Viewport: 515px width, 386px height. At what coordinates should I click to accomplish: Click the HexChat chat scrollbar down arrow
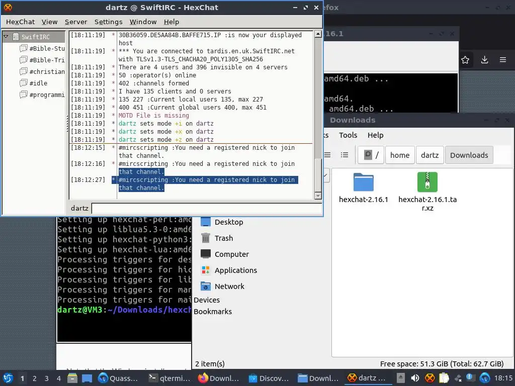318,196
